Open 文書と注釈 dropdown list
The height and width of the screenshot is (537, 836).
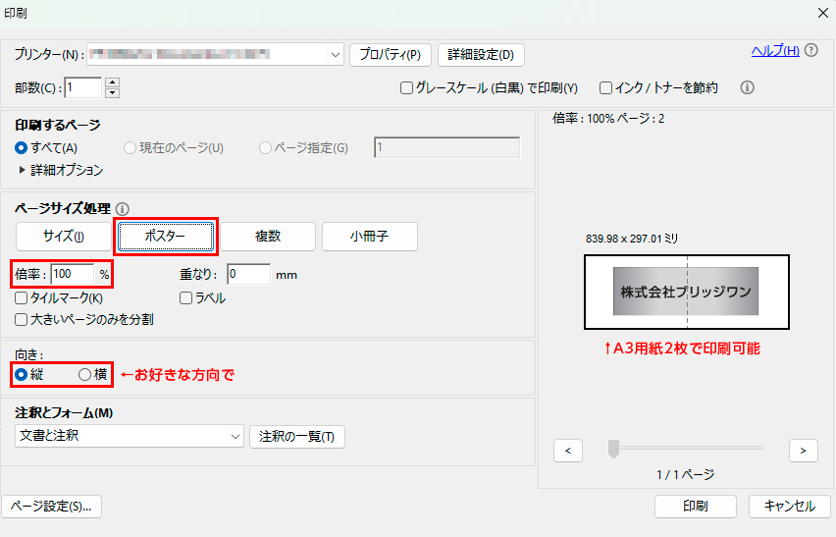[x=235, y=435]
